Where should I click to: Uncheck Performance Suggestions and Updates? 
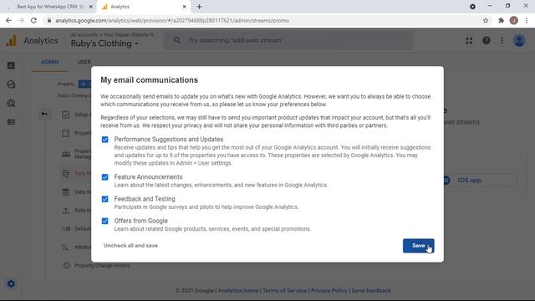tap(105, 140)
